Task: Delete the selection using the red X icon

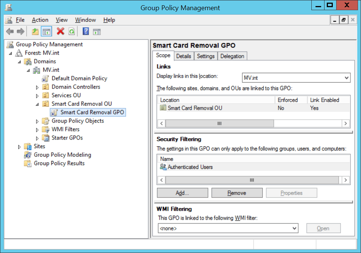Action: tap(60, 31)
